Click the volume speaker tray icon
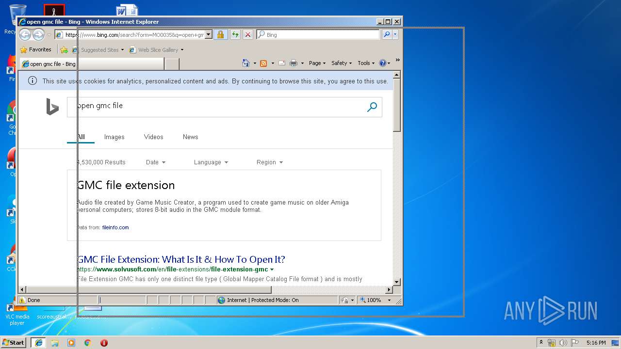Screen dimensions: 621x349 [563, 343]
